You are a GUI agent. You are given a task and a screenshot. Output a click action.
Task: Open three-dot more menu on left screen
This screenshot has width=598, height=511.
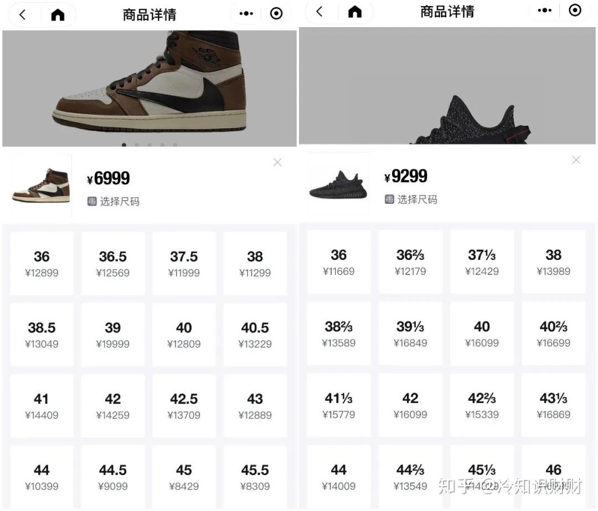coord(246,14)
